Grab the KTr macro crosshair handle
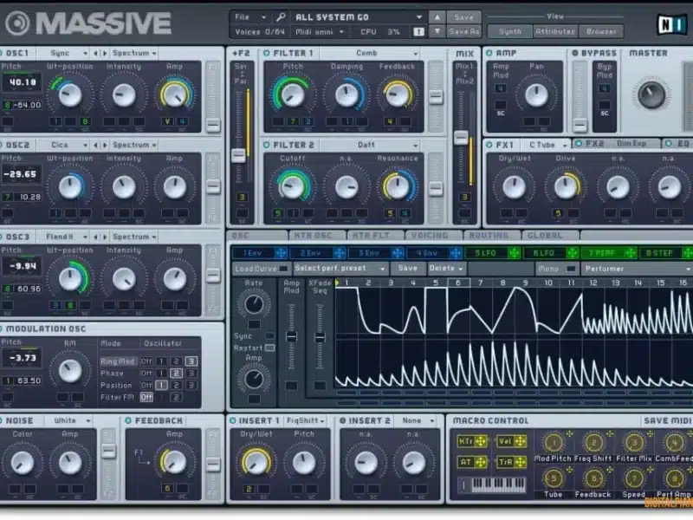 (x=481, y=441)
